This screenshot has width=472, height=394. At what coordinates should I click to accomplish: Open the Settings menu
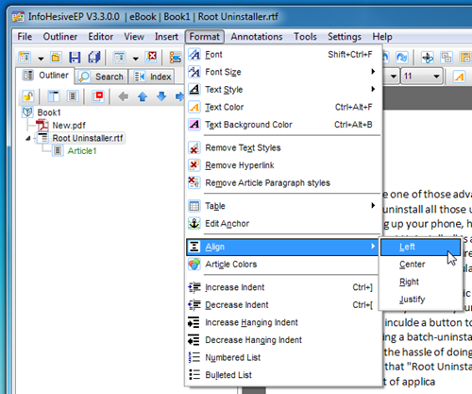345,37
